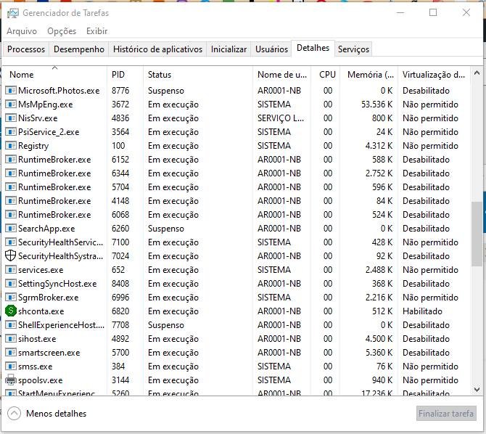Click the ShellExperienceHost process icon
The height and width of the screenshot is (434, 486).
click(11, 325)
